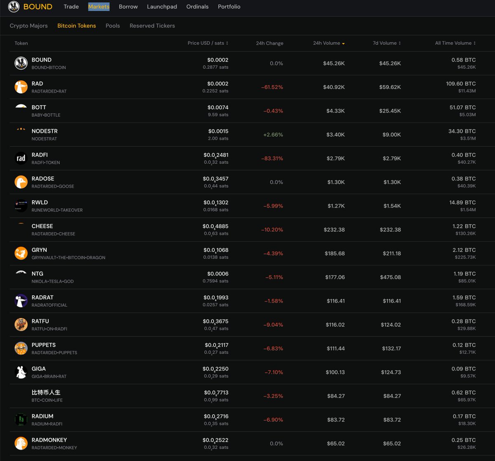Click RADMONKEY's $65.02 7d volume
Screen dimensions: 495x461
[x=392, y=443]
